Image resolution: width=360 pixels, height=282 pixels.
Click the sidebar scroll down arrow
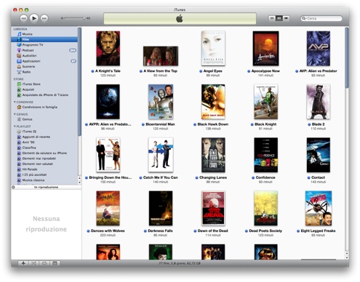click(x=79, y=182)
